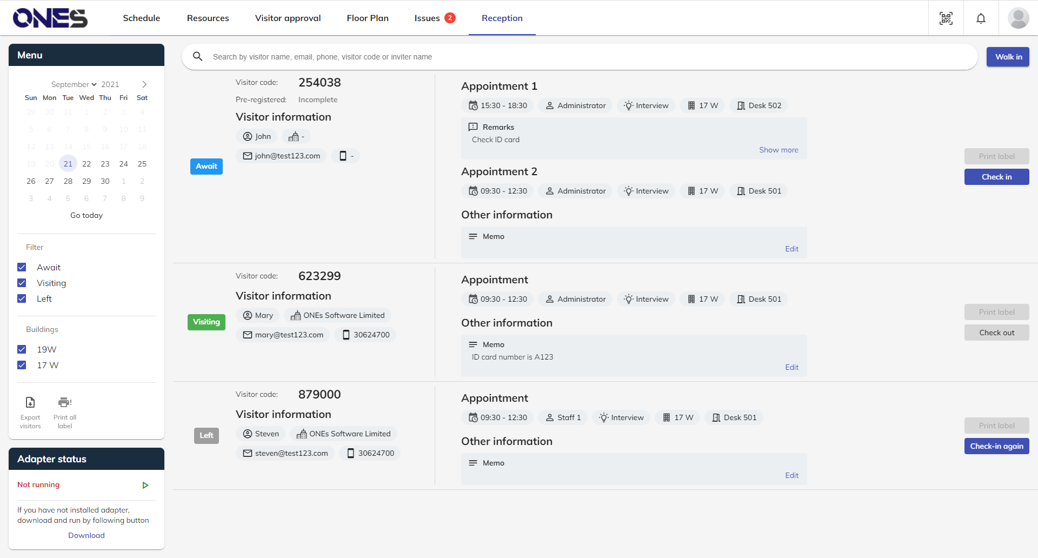
Task: Click the notifications bell icon
Action: point(981,18)
